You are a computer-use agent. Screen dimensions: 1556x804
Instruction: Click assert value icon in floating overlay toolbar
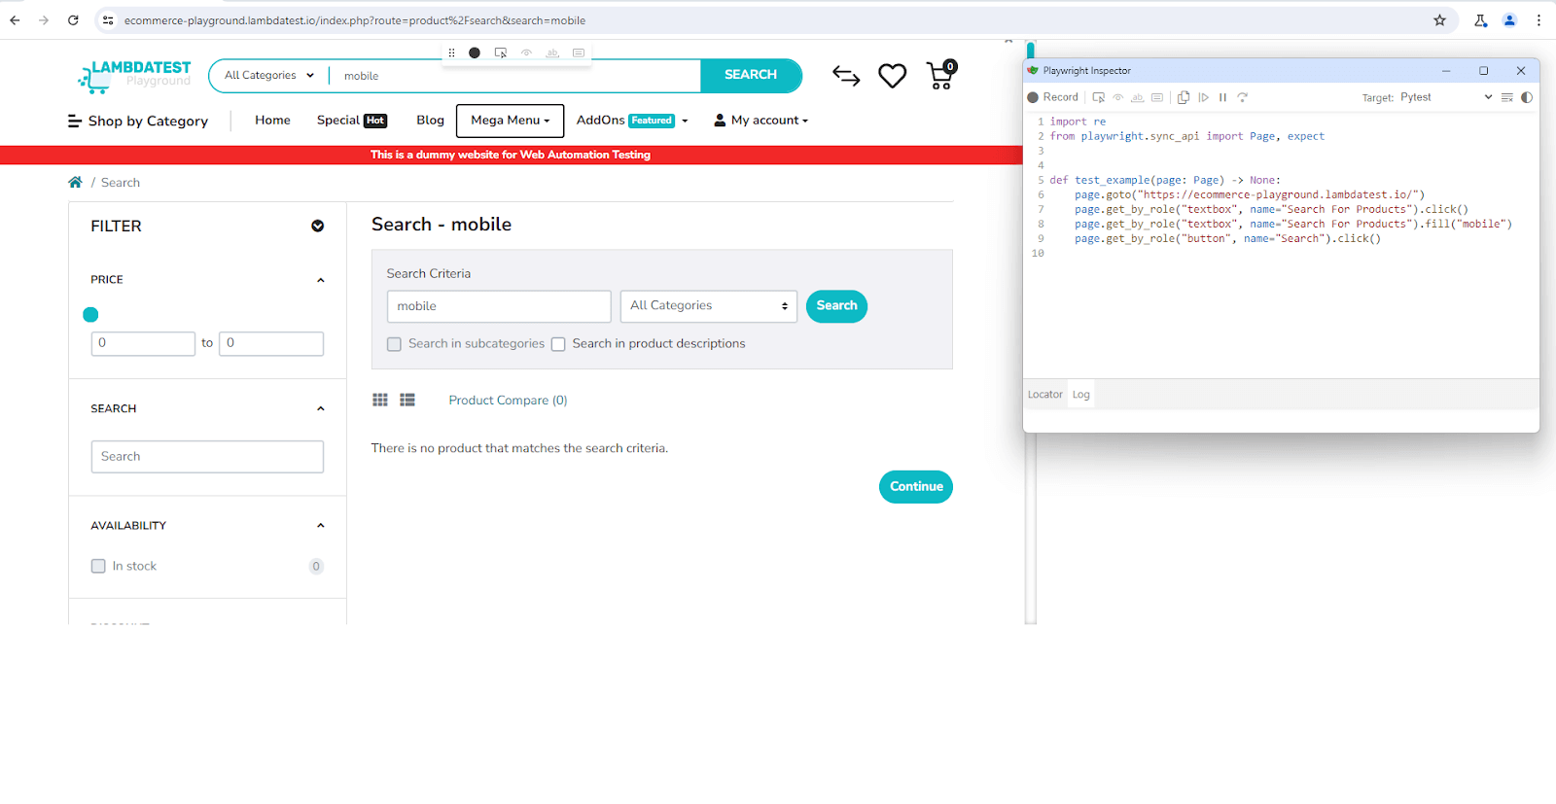click(x=579, y=52)
